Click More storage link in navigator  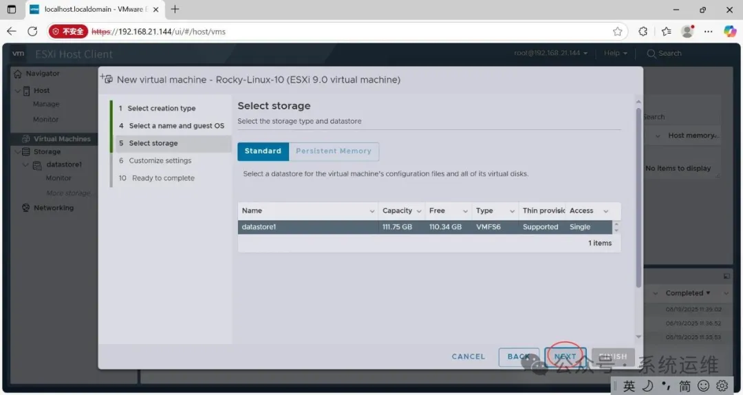68,193
